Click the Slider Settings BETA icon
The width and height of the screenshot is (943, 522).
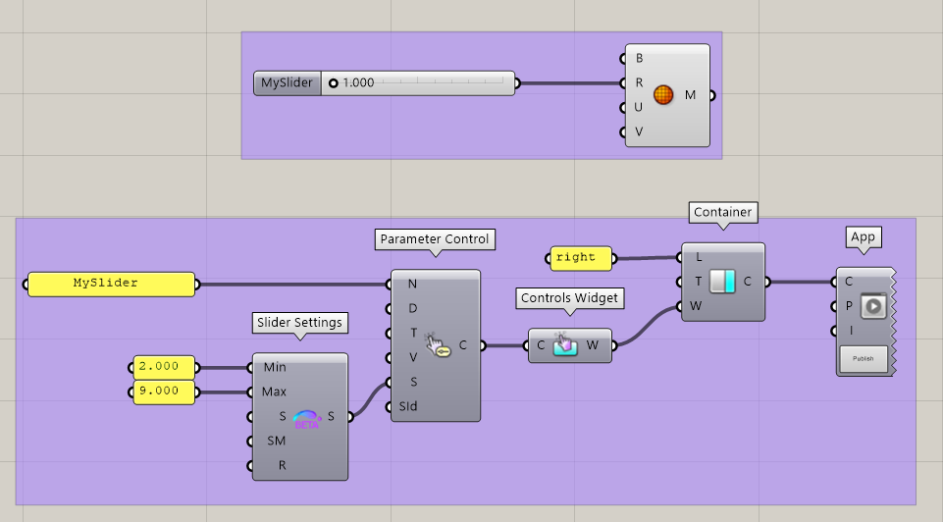[307, 419]
